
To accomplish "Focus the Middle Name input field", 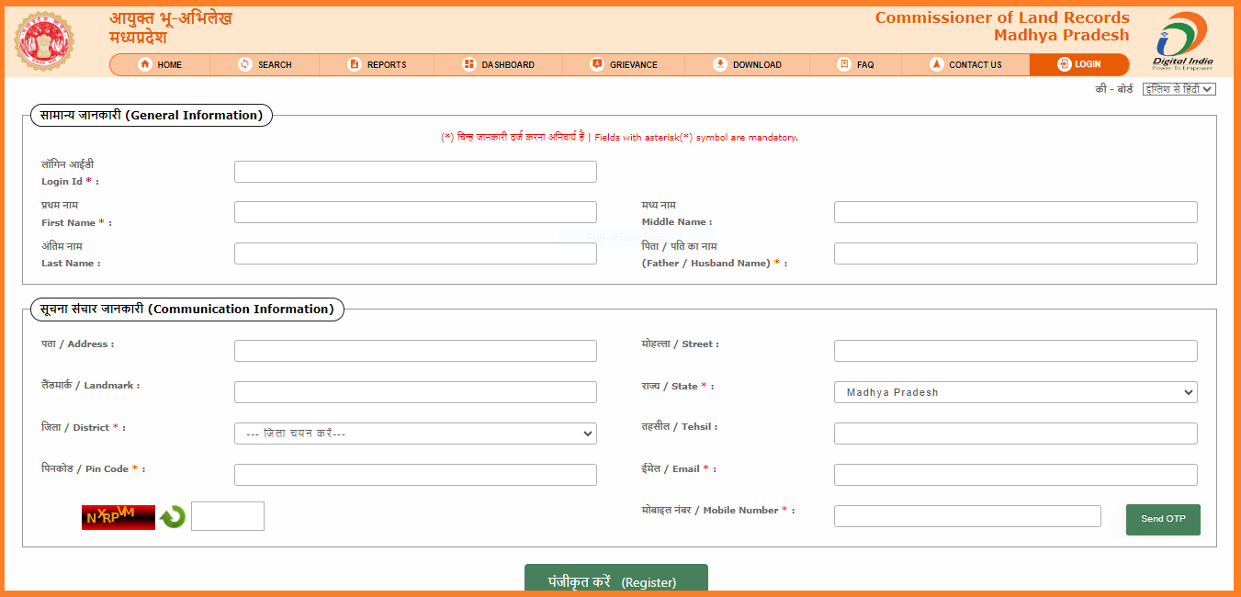I will 1016,212.
